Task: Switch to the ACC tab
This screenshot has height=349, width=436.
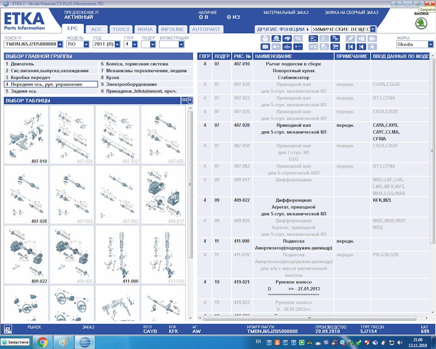Action: click(x=96, y=29)
